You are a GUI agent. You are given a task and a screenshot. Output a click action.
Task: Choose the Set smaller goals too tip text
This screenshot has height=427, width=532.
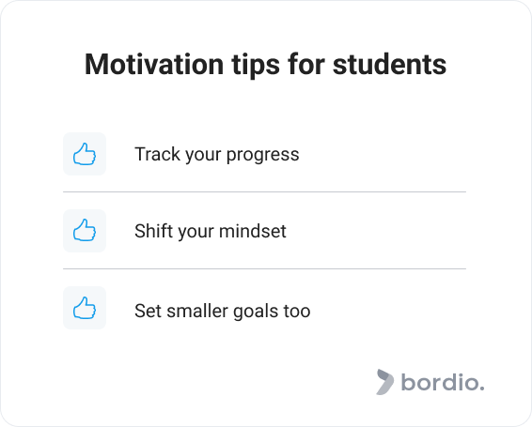(x=222, y=312)
